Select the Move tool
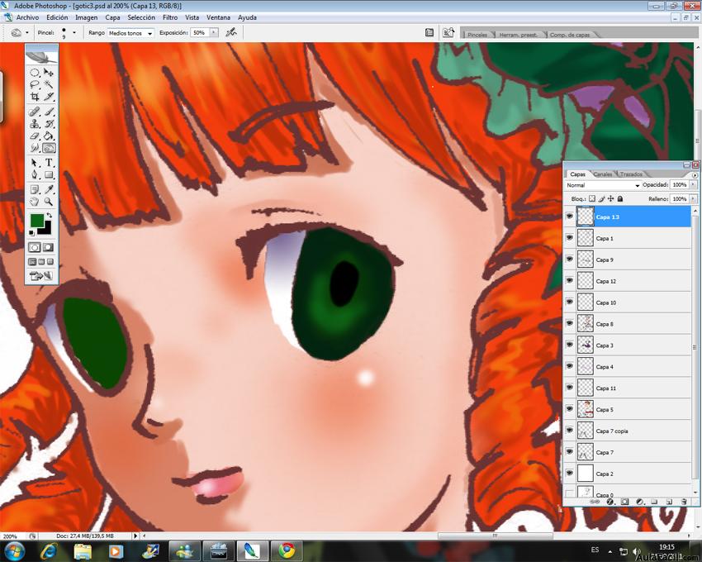This screenshot has width=702, height=562. [49, 73]
